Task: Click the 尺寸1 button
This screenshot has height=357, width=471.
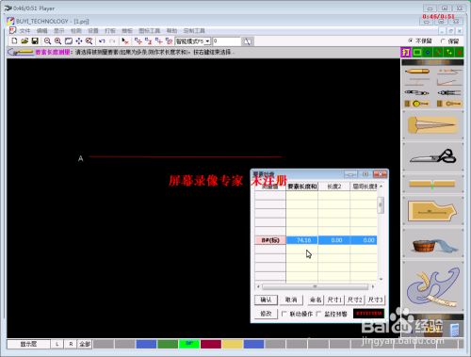Action: click(x=334, y=300)
